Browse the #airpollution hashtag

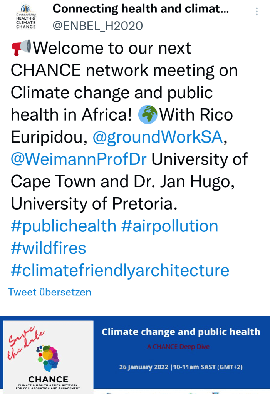(169, 226)
